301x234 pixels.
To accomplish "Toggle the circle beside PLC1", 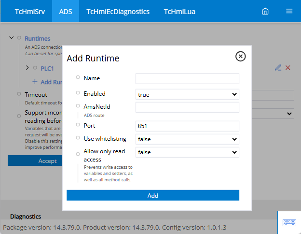I will click(35, 68).
